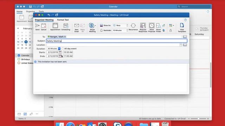The image size is (225, 126).
Task: Send the meeting invitation
Action: point(37,27)
